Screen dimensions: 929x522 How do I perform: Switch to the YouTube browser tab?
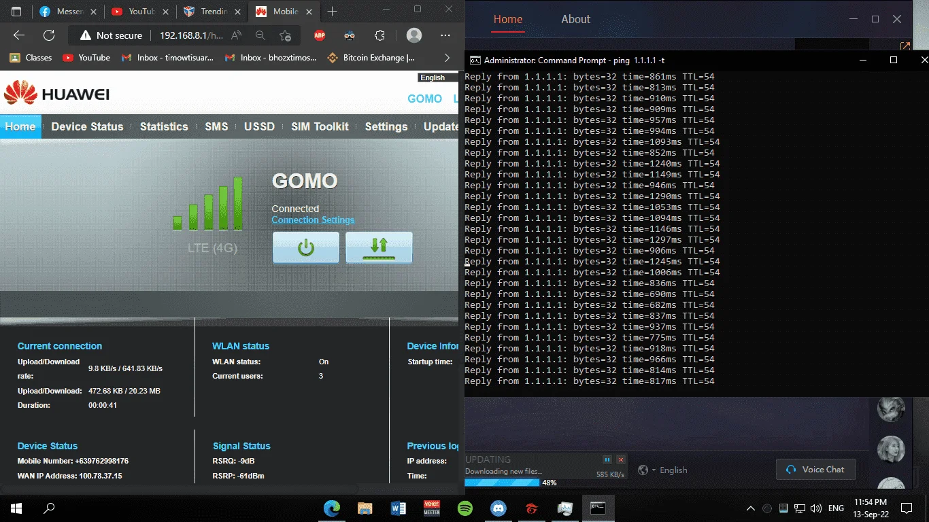click(x=141, y=12)
